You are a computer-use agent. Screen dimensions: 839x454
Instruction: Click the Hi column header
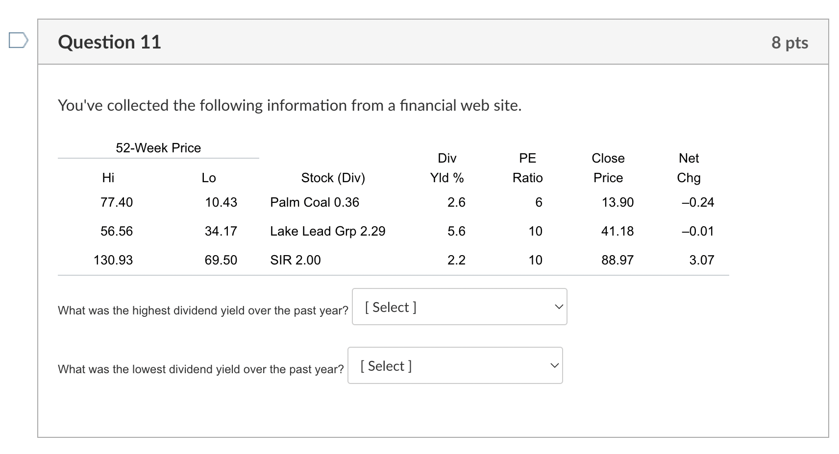click(108, 178)
